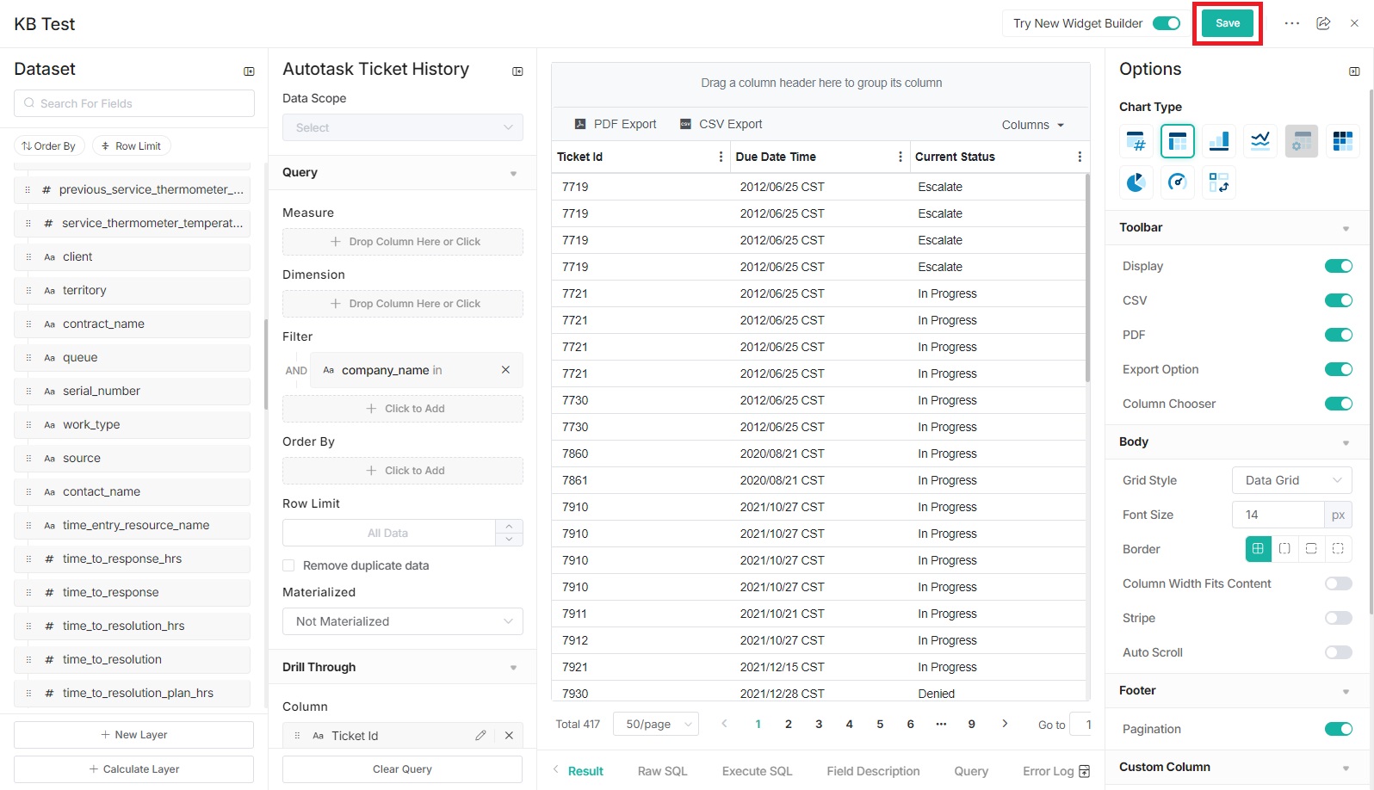Edit the Ticket Id drill through column
The image size is (1374, 790).
[480, 736]
